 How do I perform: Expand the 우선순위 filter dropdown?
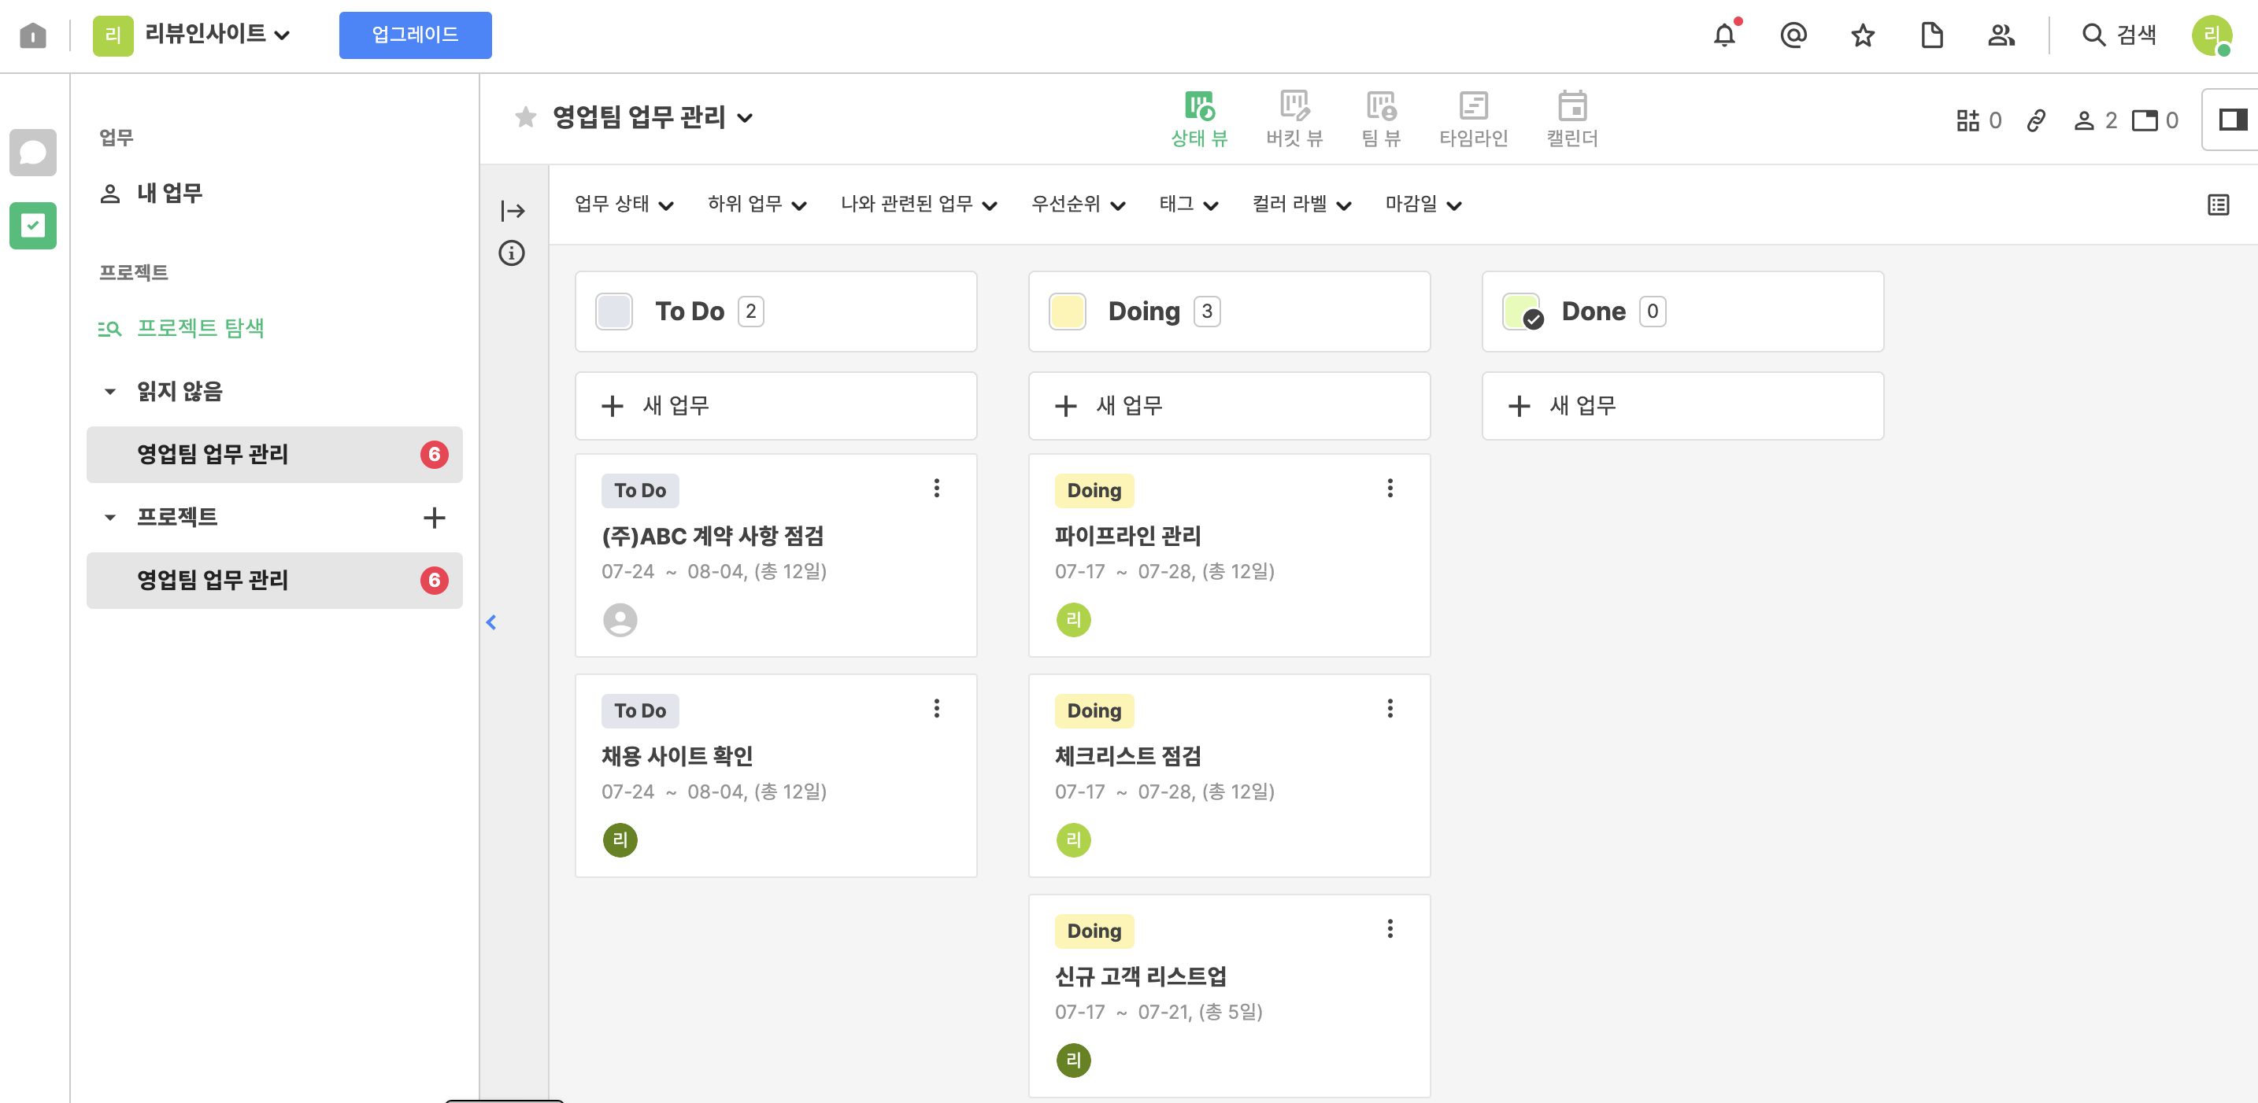coord(1077,204)
